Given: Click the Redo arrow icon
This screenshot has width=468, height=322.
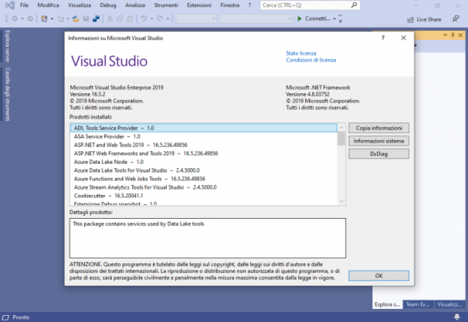Looking at the screenshot, I should (x=160, y=18).
